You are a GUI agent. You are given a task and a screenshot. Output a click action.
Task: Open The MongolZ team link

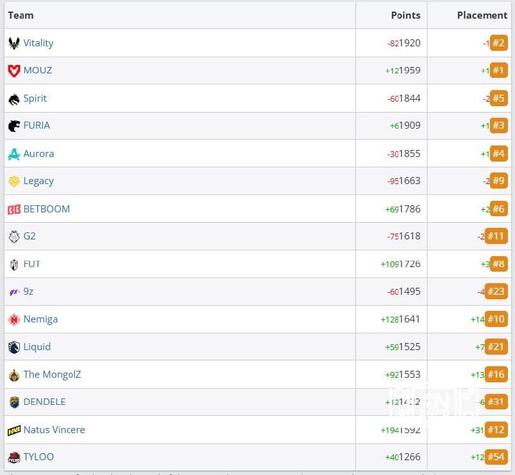tap(52, 375)
